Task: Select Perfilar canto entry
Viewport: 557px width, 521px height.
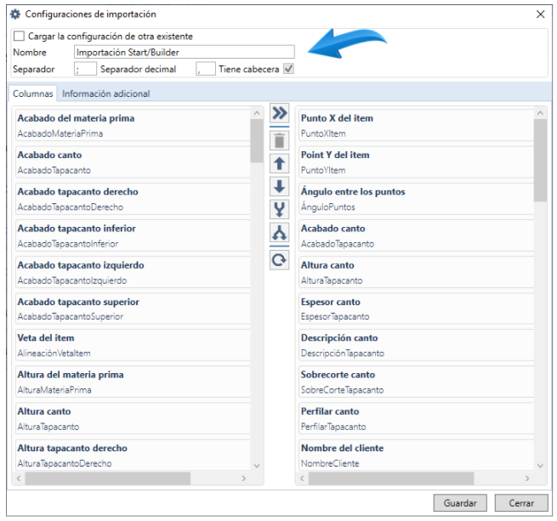Action: coord(417,418)
